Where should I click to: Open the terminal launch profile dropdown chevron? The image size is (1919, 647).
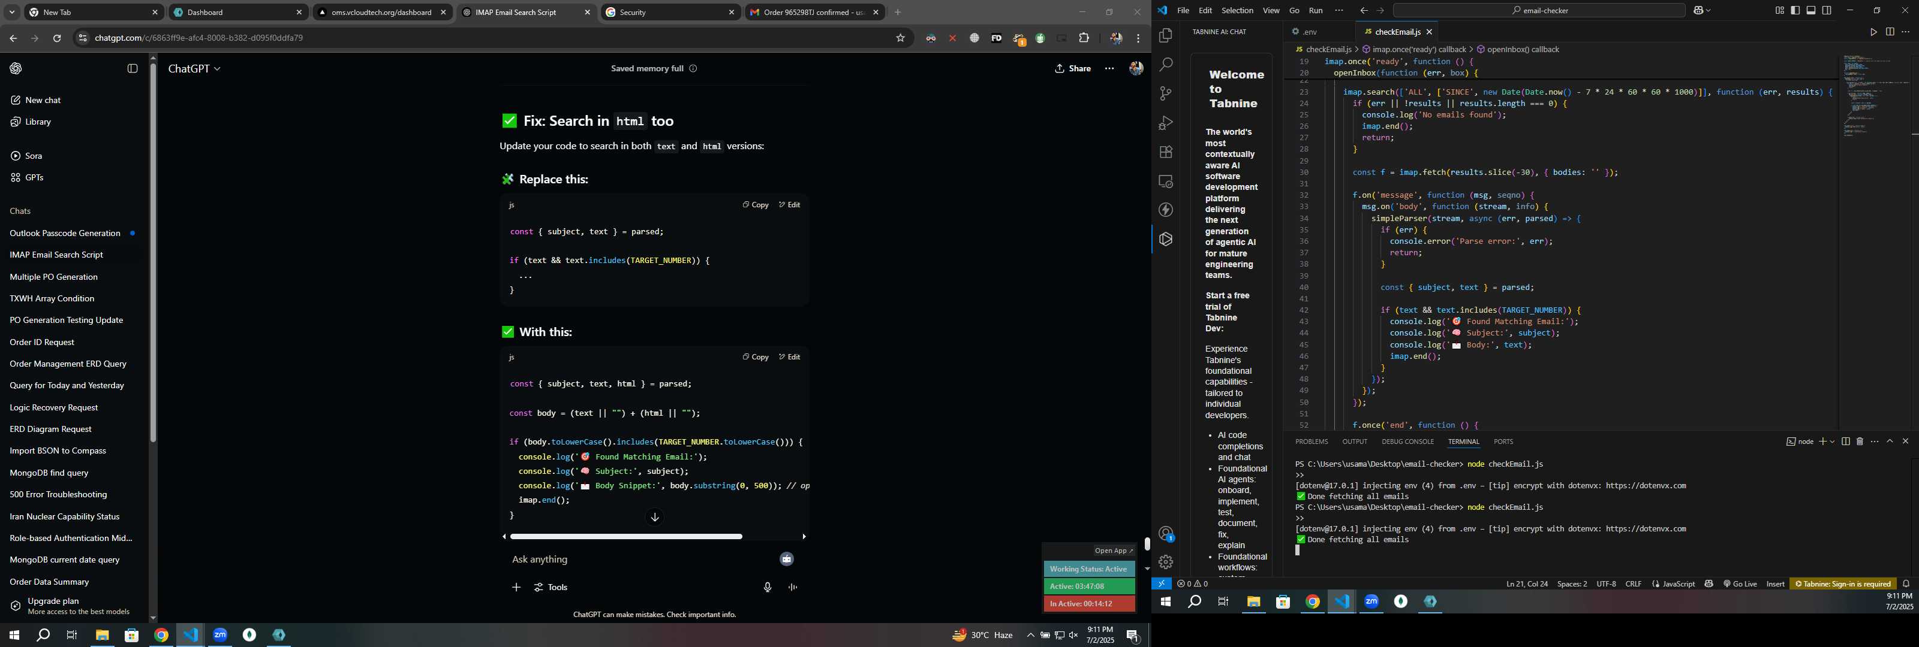click(x=1832, y=442)
